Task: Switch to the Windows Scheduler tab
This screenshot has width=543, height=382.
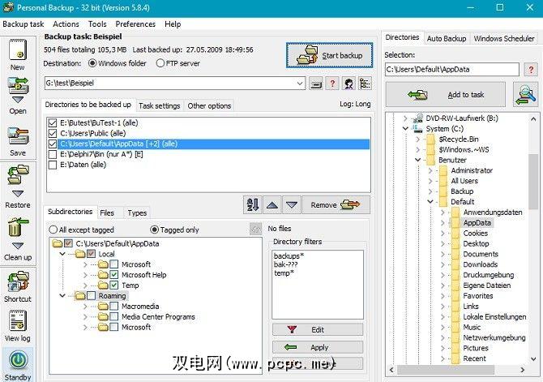Action: (x=504, y=38)
